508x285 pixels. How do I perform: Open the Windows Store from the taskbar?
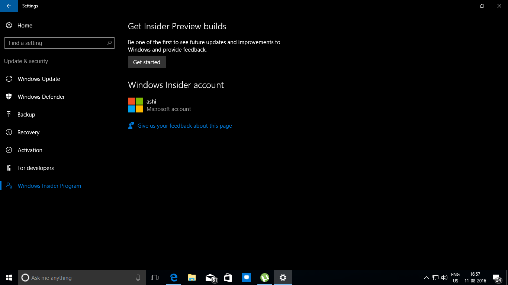pyautogui.click(x=228, y=278)
